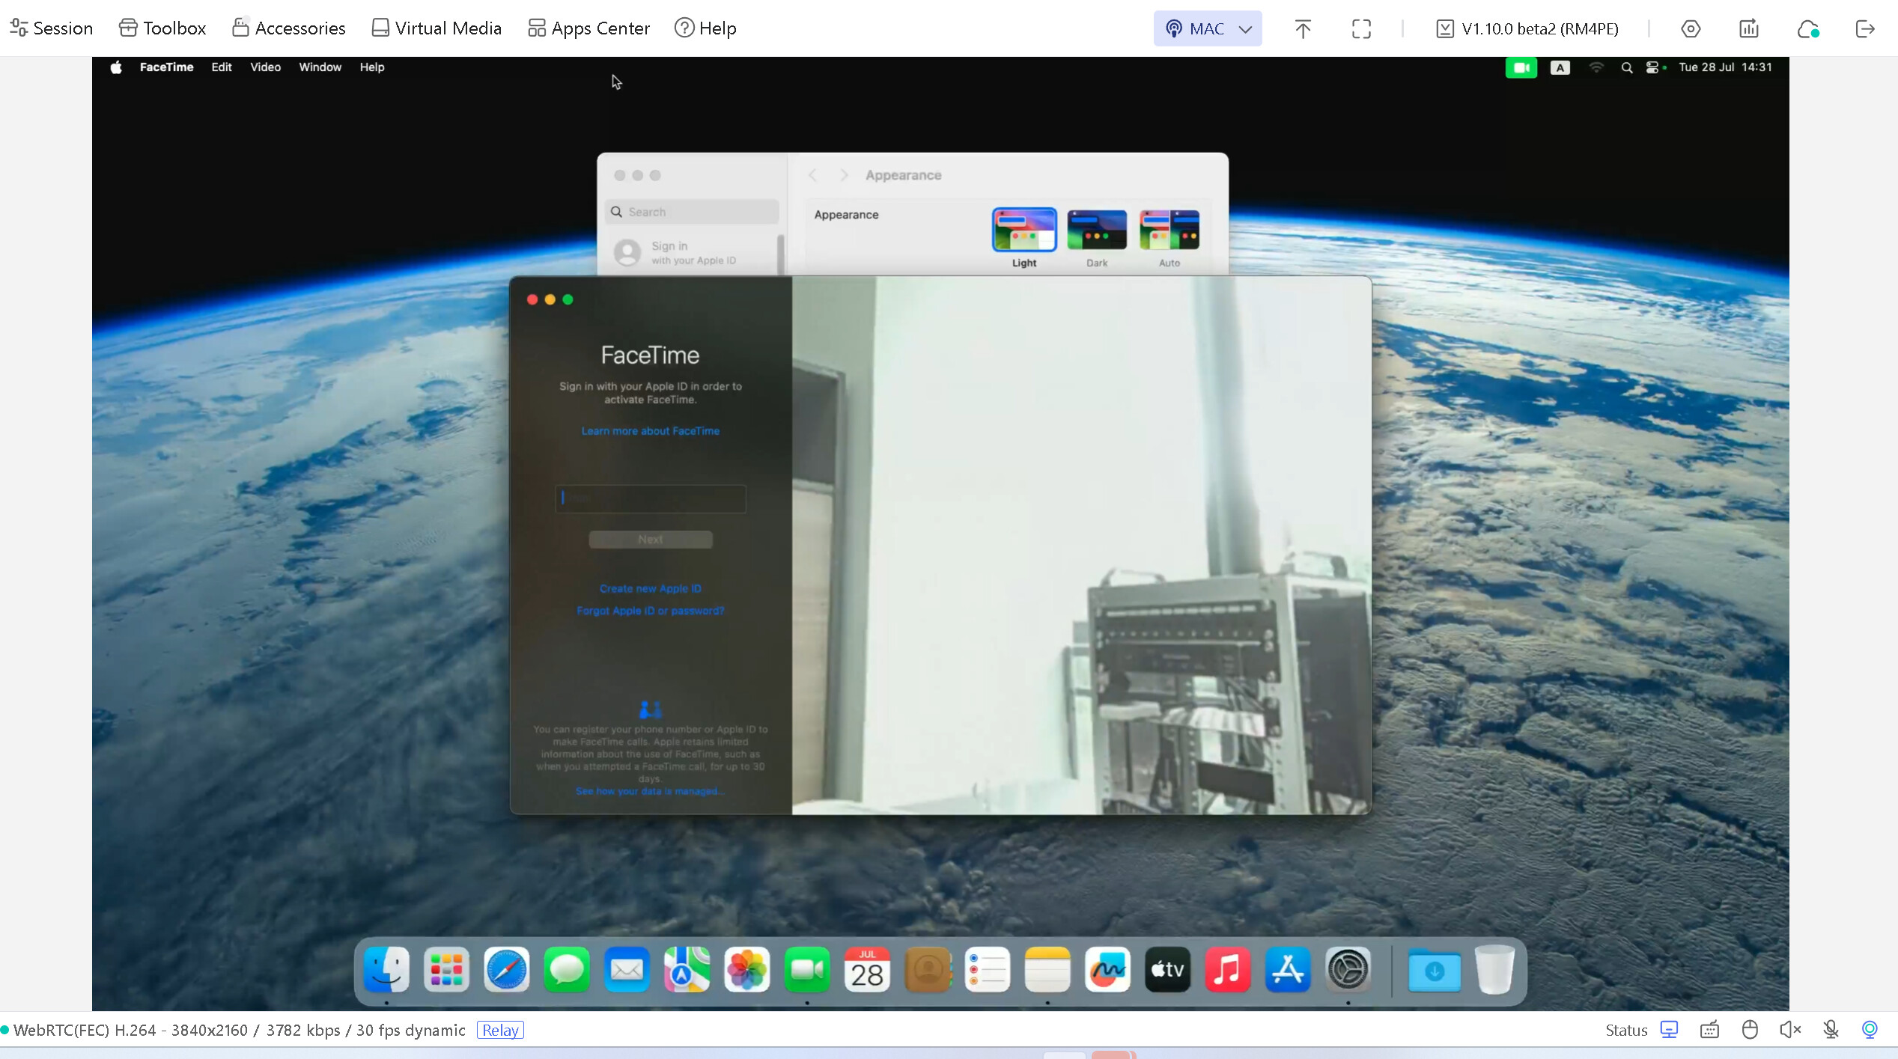Expand the MAC target dropdown
The image size is (1898, 1059).
[1208, 28]
